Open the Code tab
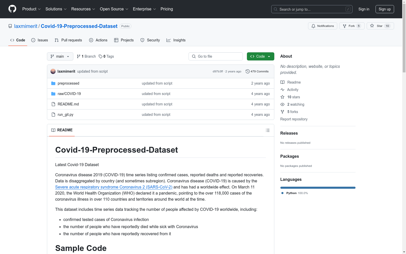This screenshot has height=254, width=406. 18,40
